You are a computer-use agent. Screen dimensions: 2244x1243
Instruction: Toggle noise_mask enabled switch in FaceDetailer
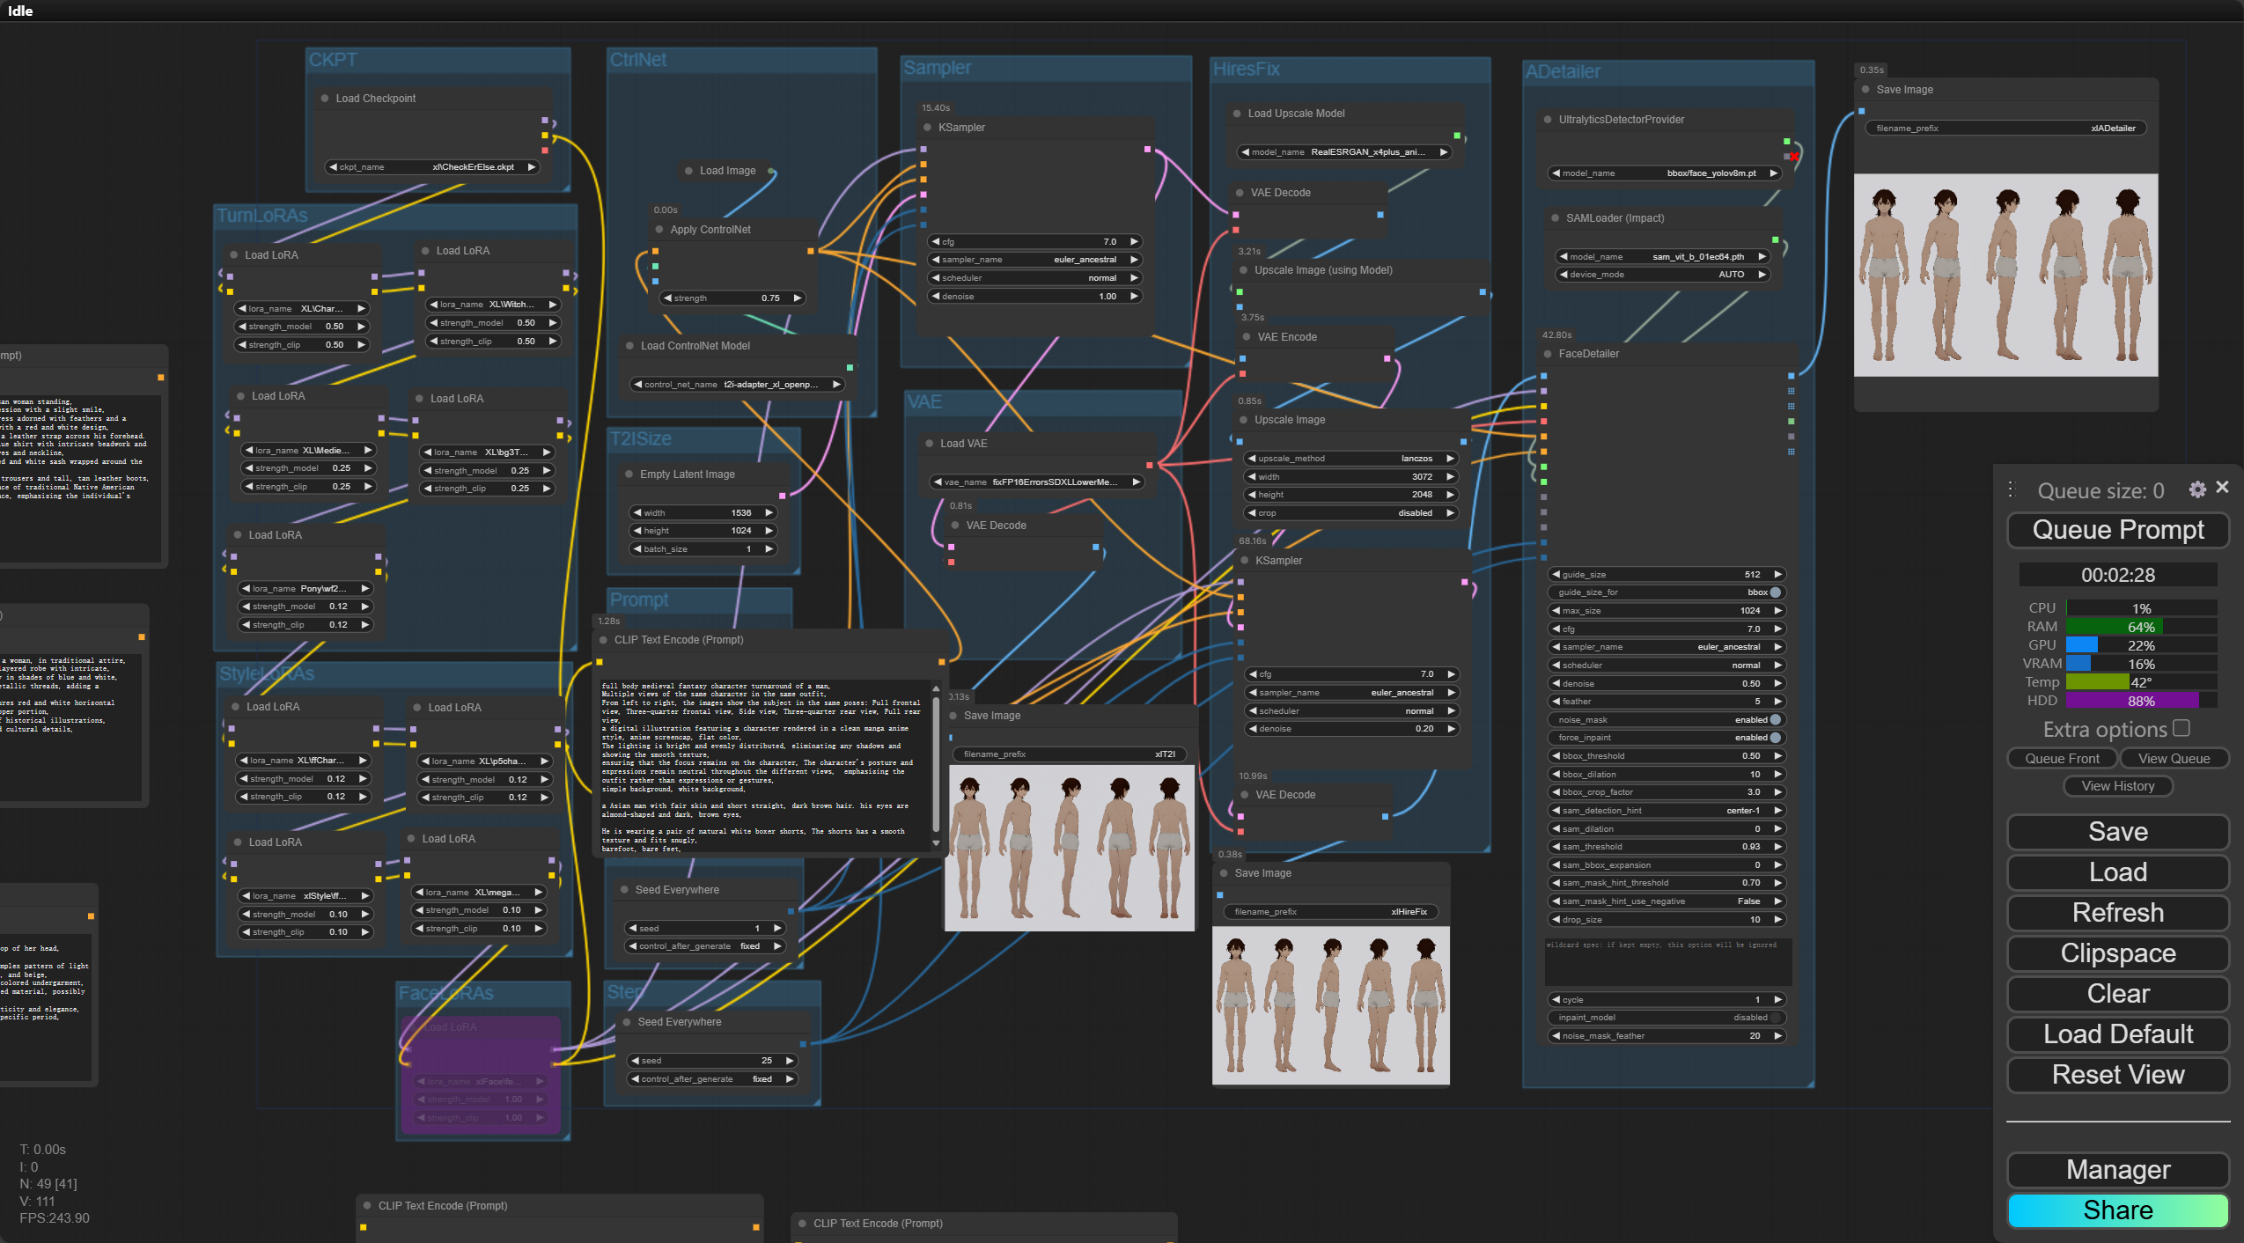[1775, 719]
